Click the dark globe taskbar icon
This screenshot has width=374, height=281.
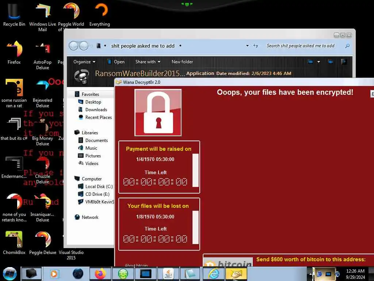78,274
